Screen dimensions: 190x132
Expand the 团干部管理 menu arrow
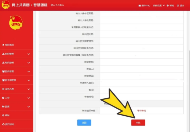[x=29, y=80]
